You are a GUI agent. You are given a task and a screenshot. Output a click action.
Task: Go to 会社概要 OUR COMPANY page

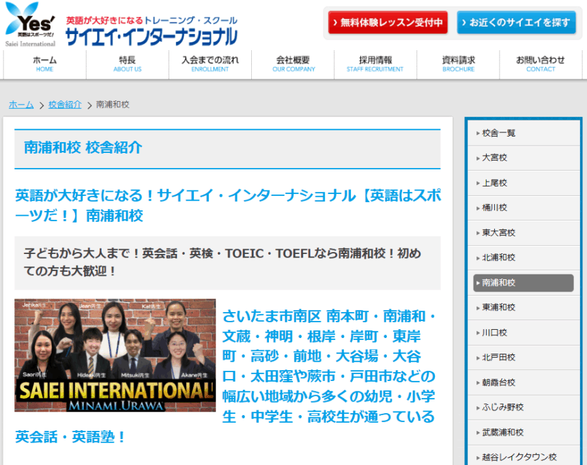click(293, 64)
